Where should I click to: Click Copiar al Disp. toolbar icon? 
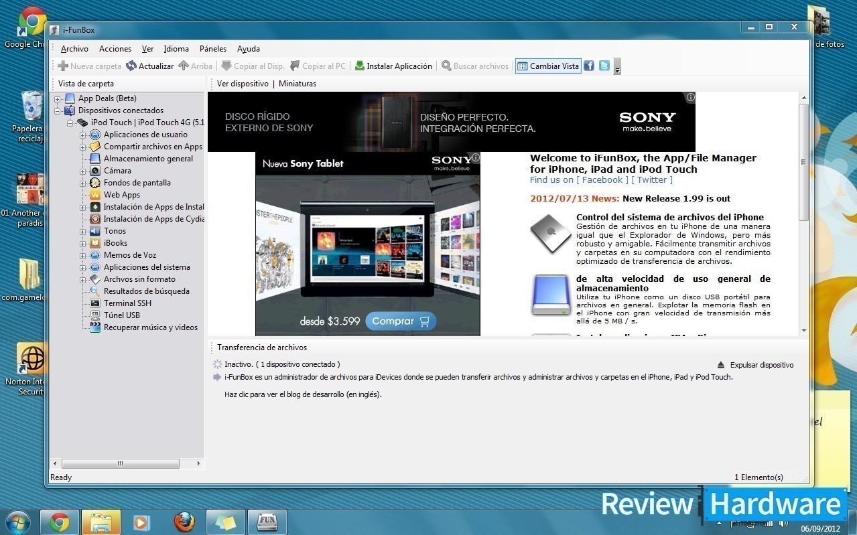coord(226,66)
